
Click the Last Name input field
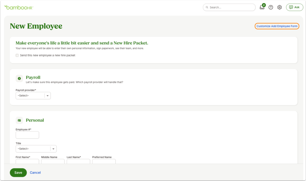[x=78, y=161]
